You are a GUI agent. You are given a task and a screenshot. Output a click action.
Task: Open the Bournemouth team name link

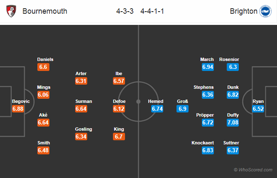click(45, 11)
